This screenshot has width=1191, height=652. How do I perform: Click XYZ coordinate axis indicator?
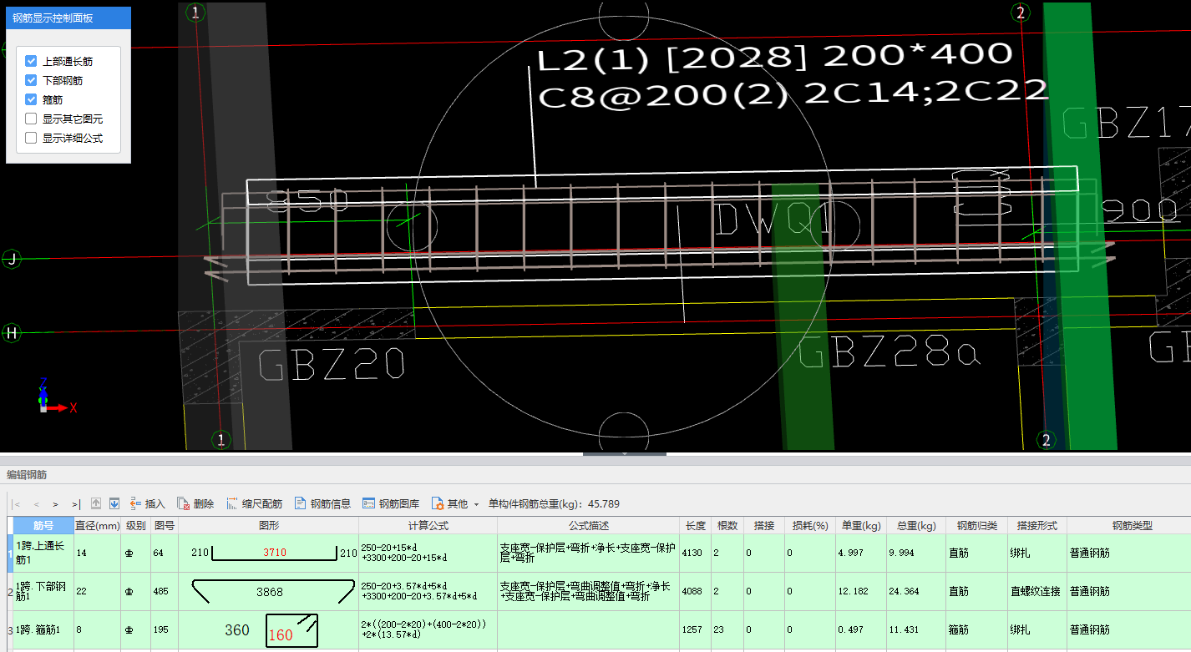point(55,397)
